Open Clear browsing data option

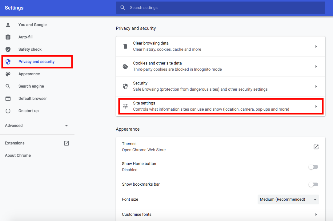click(x=220, y=46)
